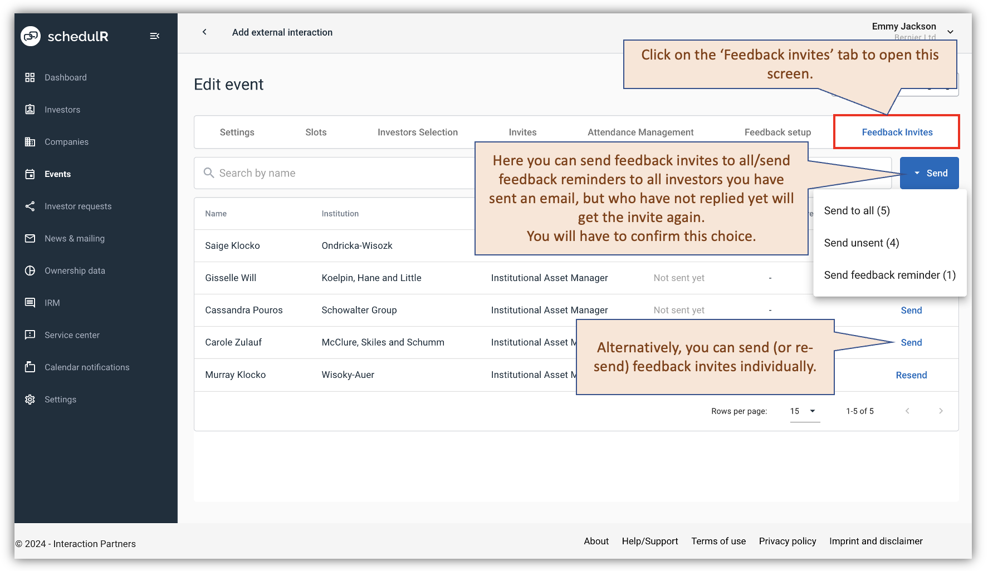This screenshot has width=988, height=571.
Task: Expand the Emmy Jackson account menu
Action: tap(951, 32)
